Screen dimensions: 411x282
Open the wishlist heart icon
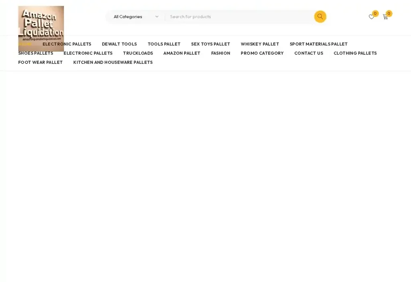(x=371, y=17)
